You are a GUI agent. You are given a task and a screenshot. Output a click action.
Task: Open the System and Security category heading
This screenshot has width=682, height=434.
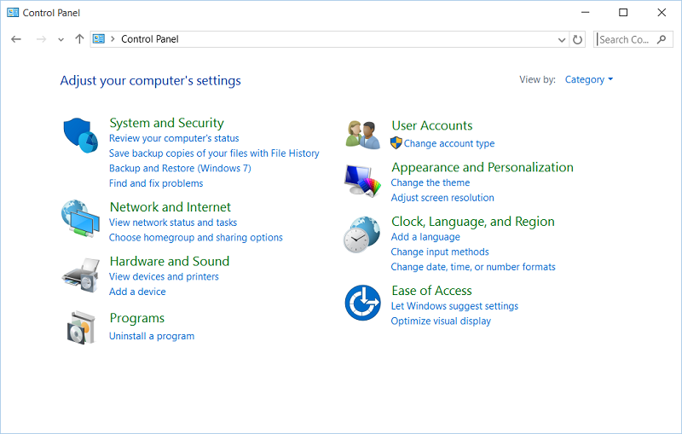tap(166, 123)
